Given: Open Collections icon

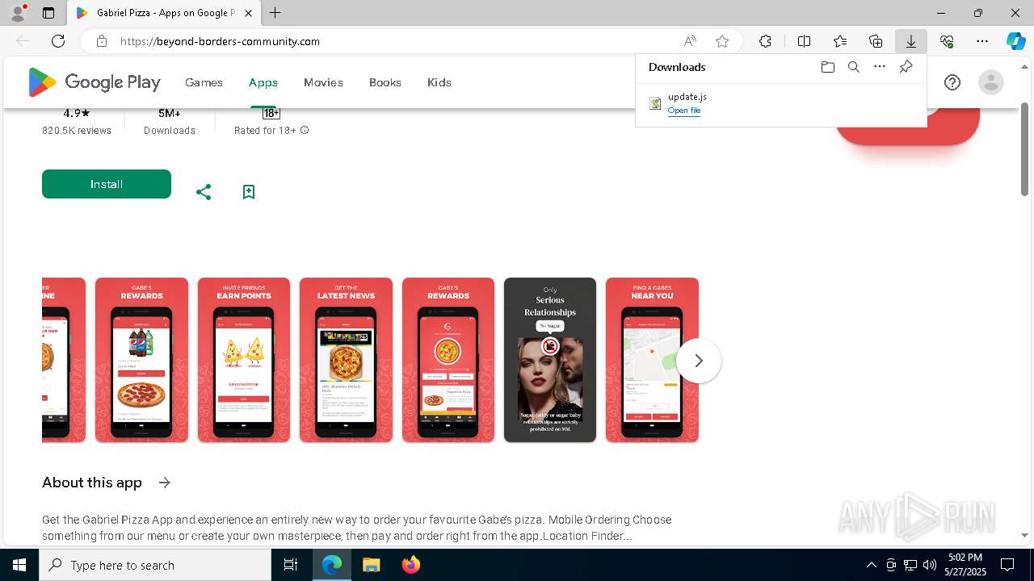Looking at the screenshot, I should point(876,41).
